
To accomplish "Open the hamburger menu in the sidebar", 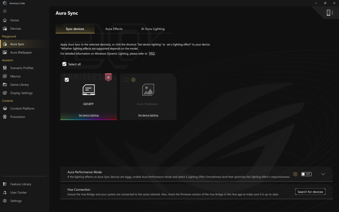I will (x=5, y=11).
